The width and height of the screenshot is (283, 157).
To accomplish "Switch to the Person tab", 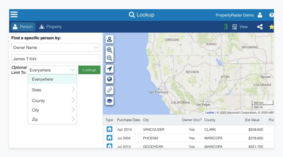I will pos(23,27).
